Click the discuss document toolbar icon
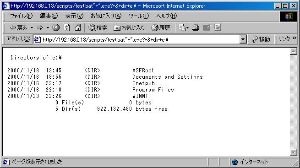The width and height of the screenshot is (300, 168). 218,28
